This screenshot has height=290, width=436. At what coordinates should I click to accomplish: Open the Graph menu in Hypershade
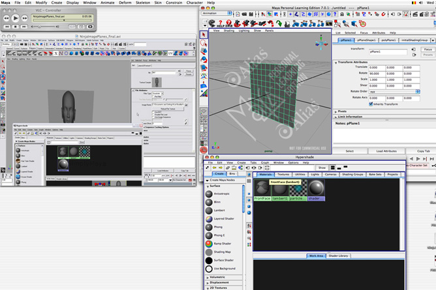tap(265, 163)
